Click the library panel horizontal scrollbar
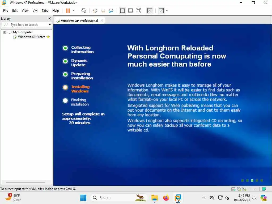The image size is (272, 204). (x=26, y=182)
